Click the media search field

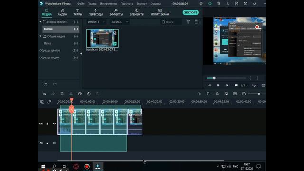(171, 22)
